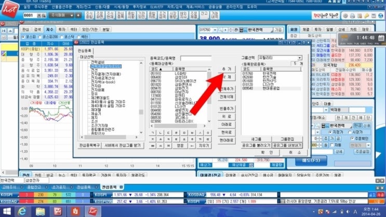Open the 차트/검색 menu

pos(175,7)
